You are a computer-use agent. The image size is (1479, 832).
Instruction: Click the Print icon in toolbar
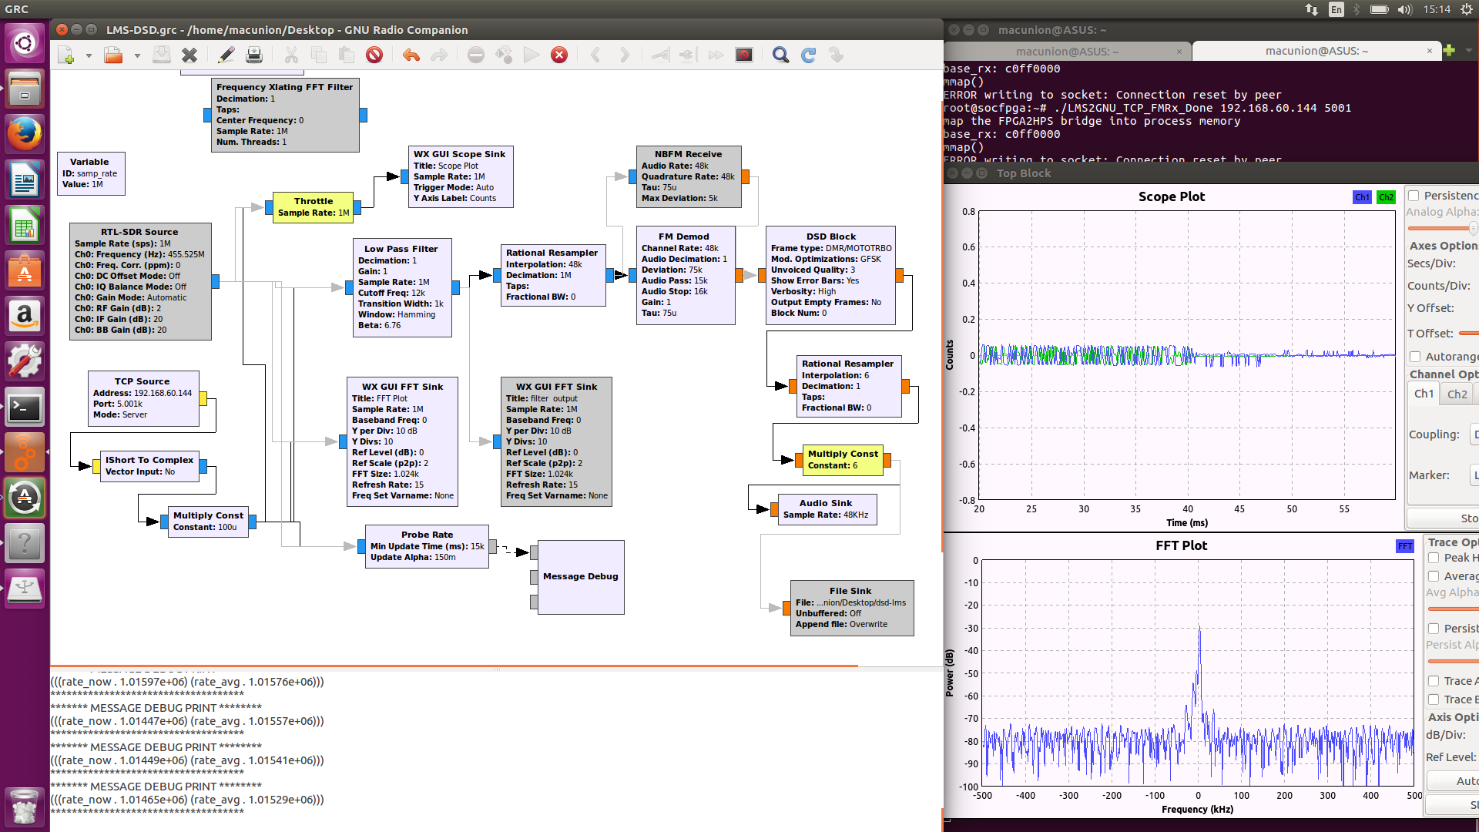254,55
